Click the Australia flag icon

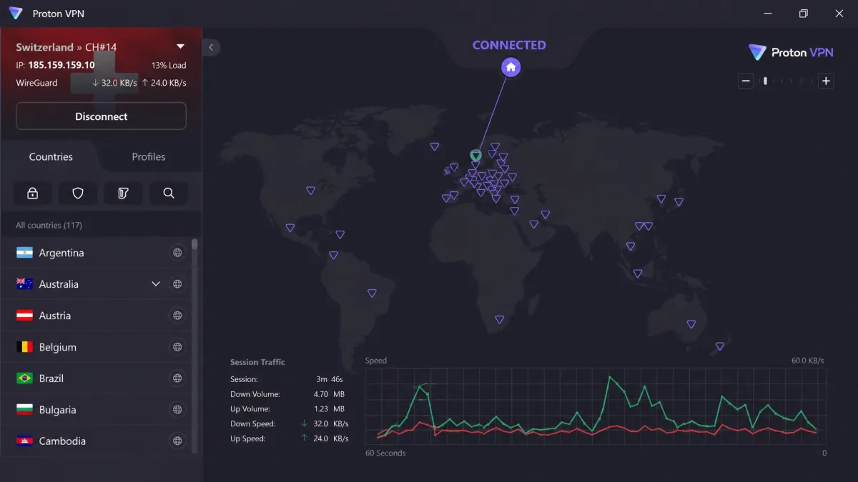click(x=25, y=284)
